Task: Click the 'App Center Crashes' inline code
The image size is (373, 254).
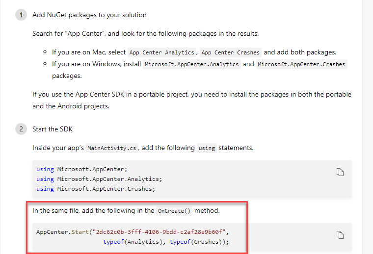Action: coord(230,52)
